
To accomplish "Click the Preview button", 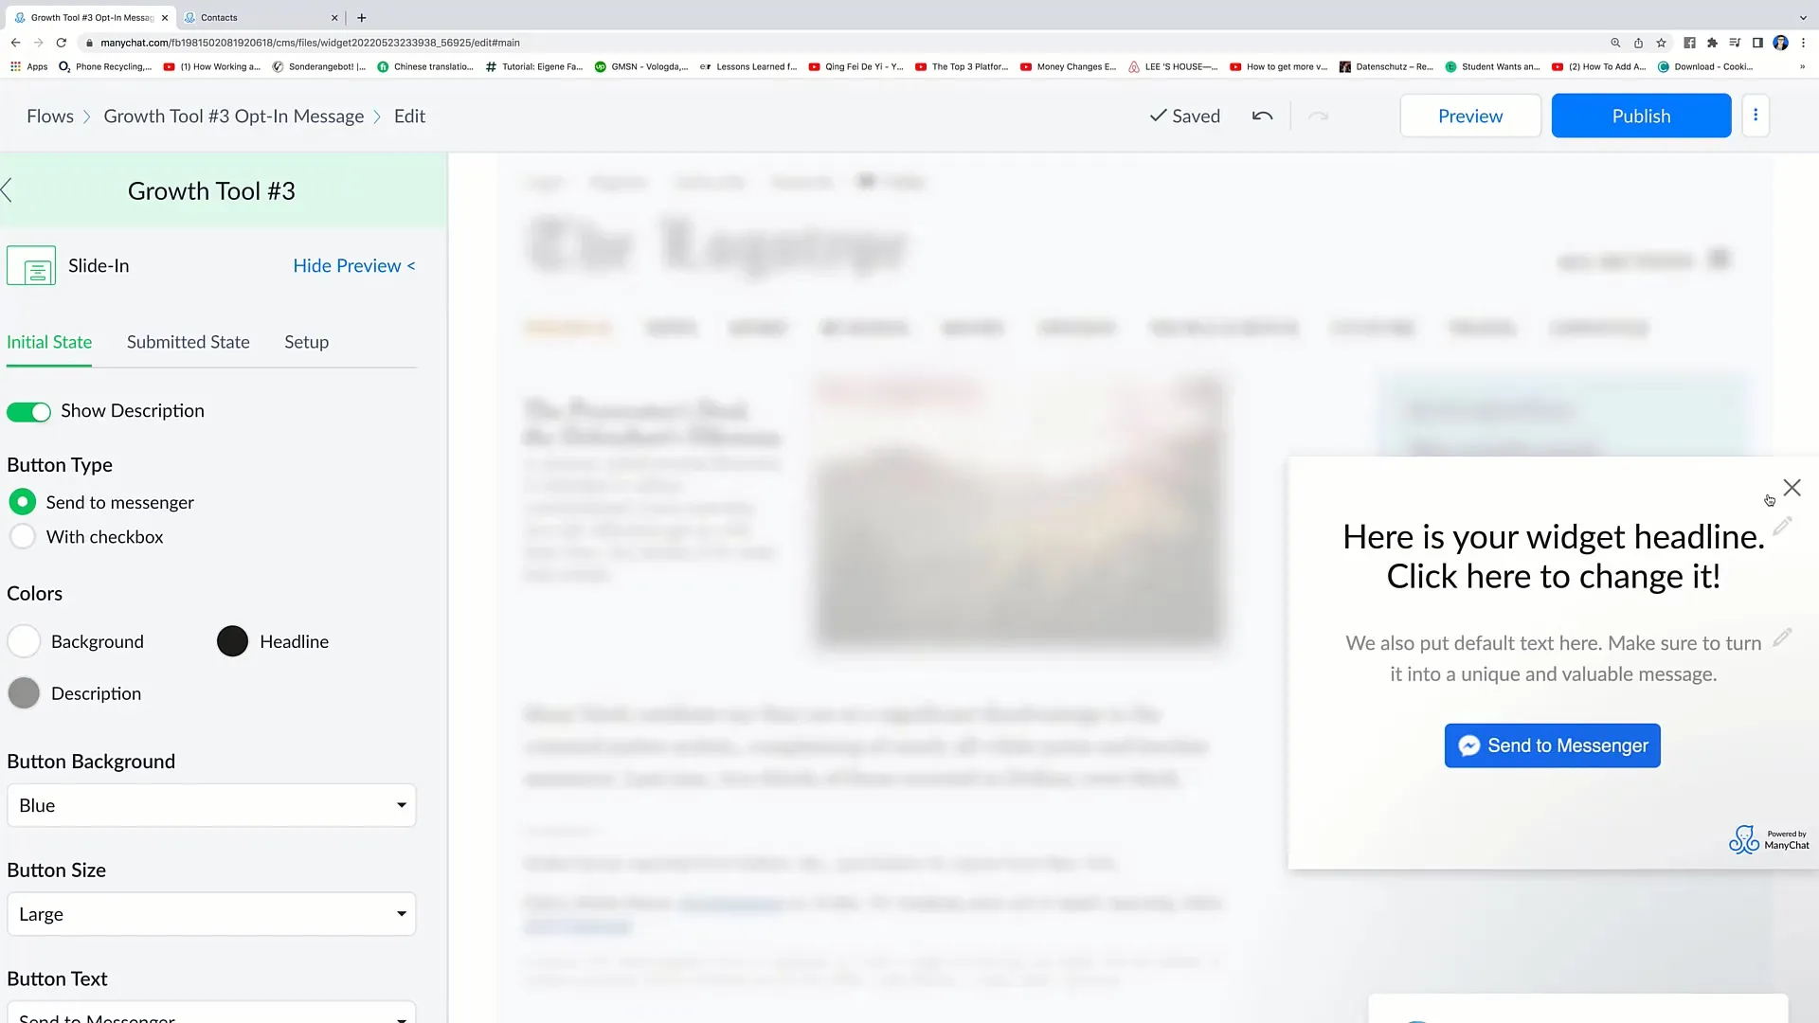I will pyautogui.click(x=1470, y=115).
